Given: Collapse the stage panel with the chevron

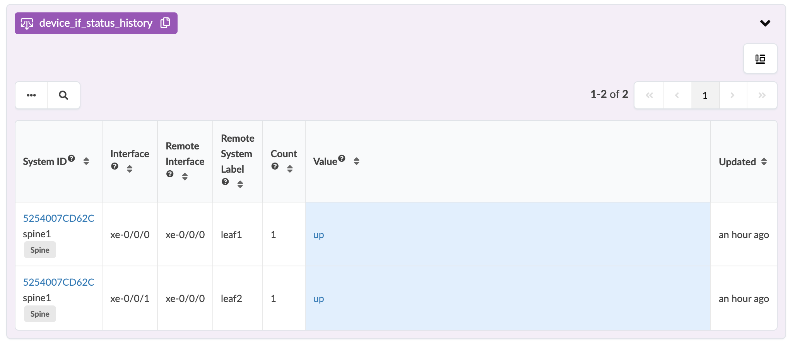Looking at the screenshot, I should [765, 23].
